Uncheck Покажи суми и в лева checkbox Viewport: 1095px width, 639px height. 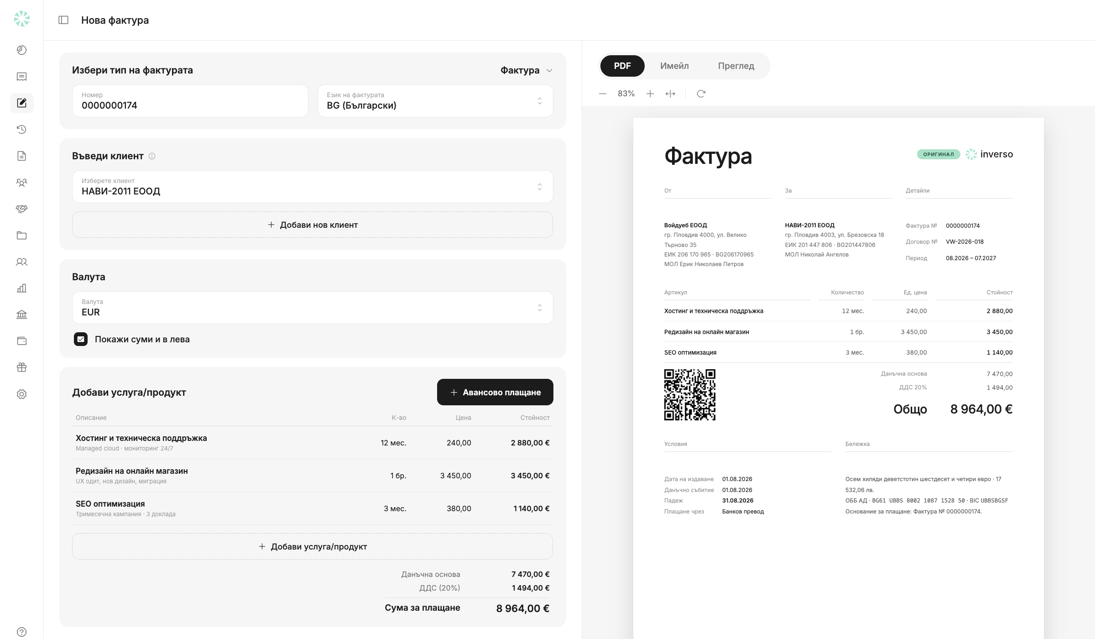tap(81, 339)
